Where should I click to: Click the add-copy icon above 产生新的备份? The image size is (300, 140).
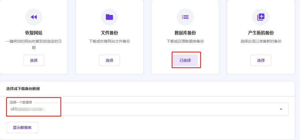click(261, 17)
